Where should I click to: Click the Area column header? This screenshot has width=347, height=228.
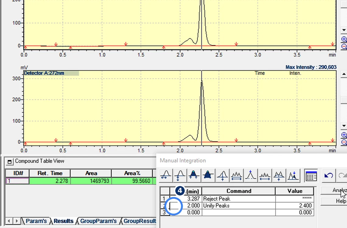click(x=91, y=173)
